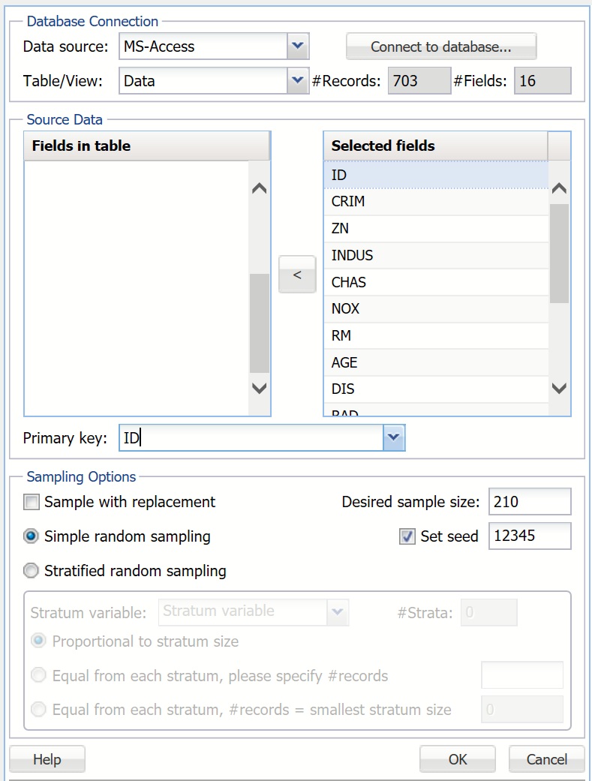Select Simple random sampling
This screenshot has height=781, width=592.
pyautogui.click(x=31, y=536)
